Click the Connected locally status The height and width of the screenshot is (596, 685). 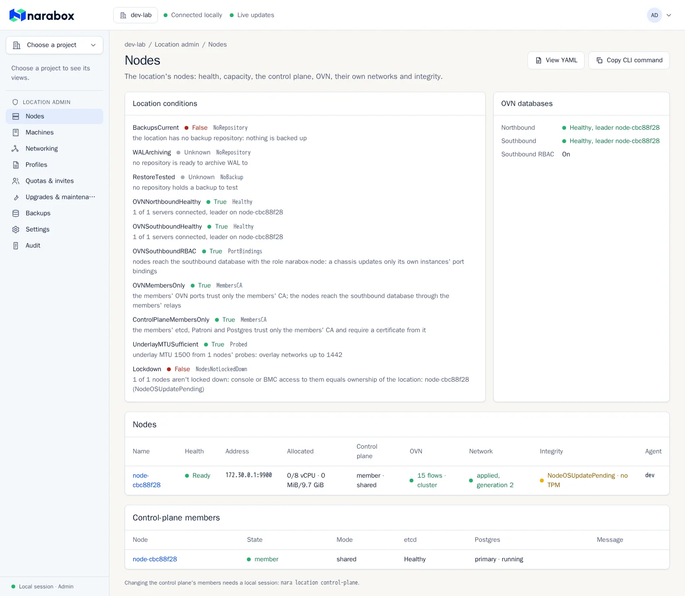tap(193, 15)
